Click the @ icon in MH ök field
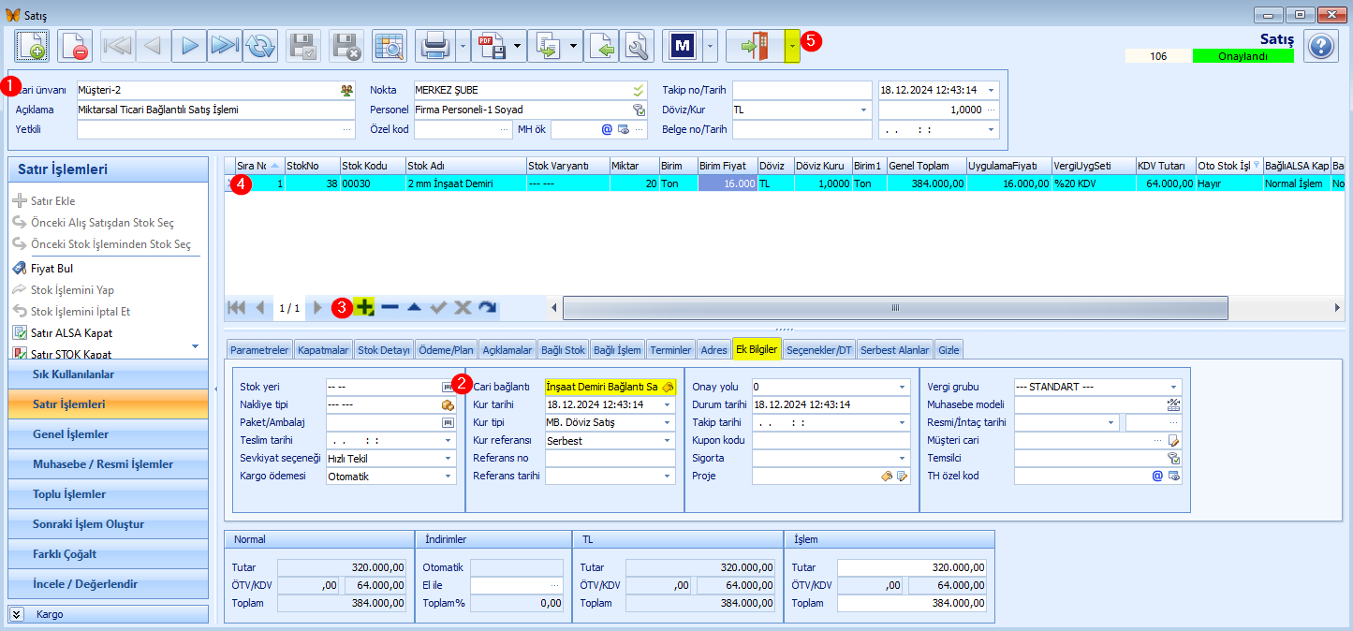The width and height of the screenshot is (1353, 631). tap(606, 129)
